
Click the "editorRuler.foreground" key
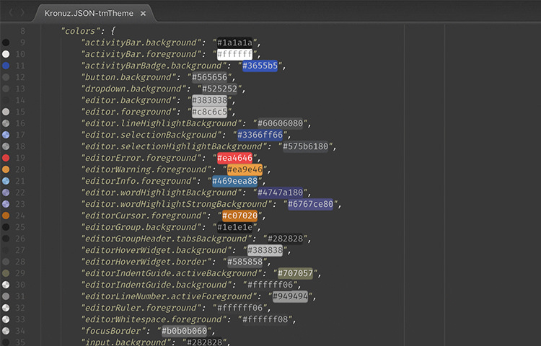tap(141, 308)
